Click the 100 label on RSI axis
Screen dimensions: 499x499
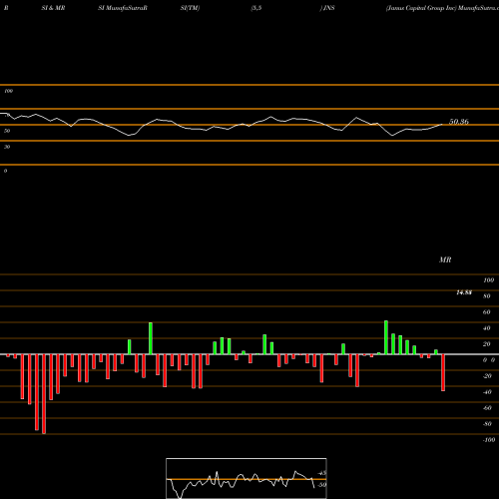coord(8,91)
